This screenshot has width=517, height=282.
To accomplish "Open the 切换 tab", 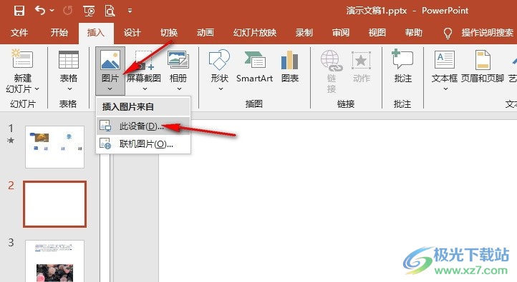I will [x=169, y=33].
